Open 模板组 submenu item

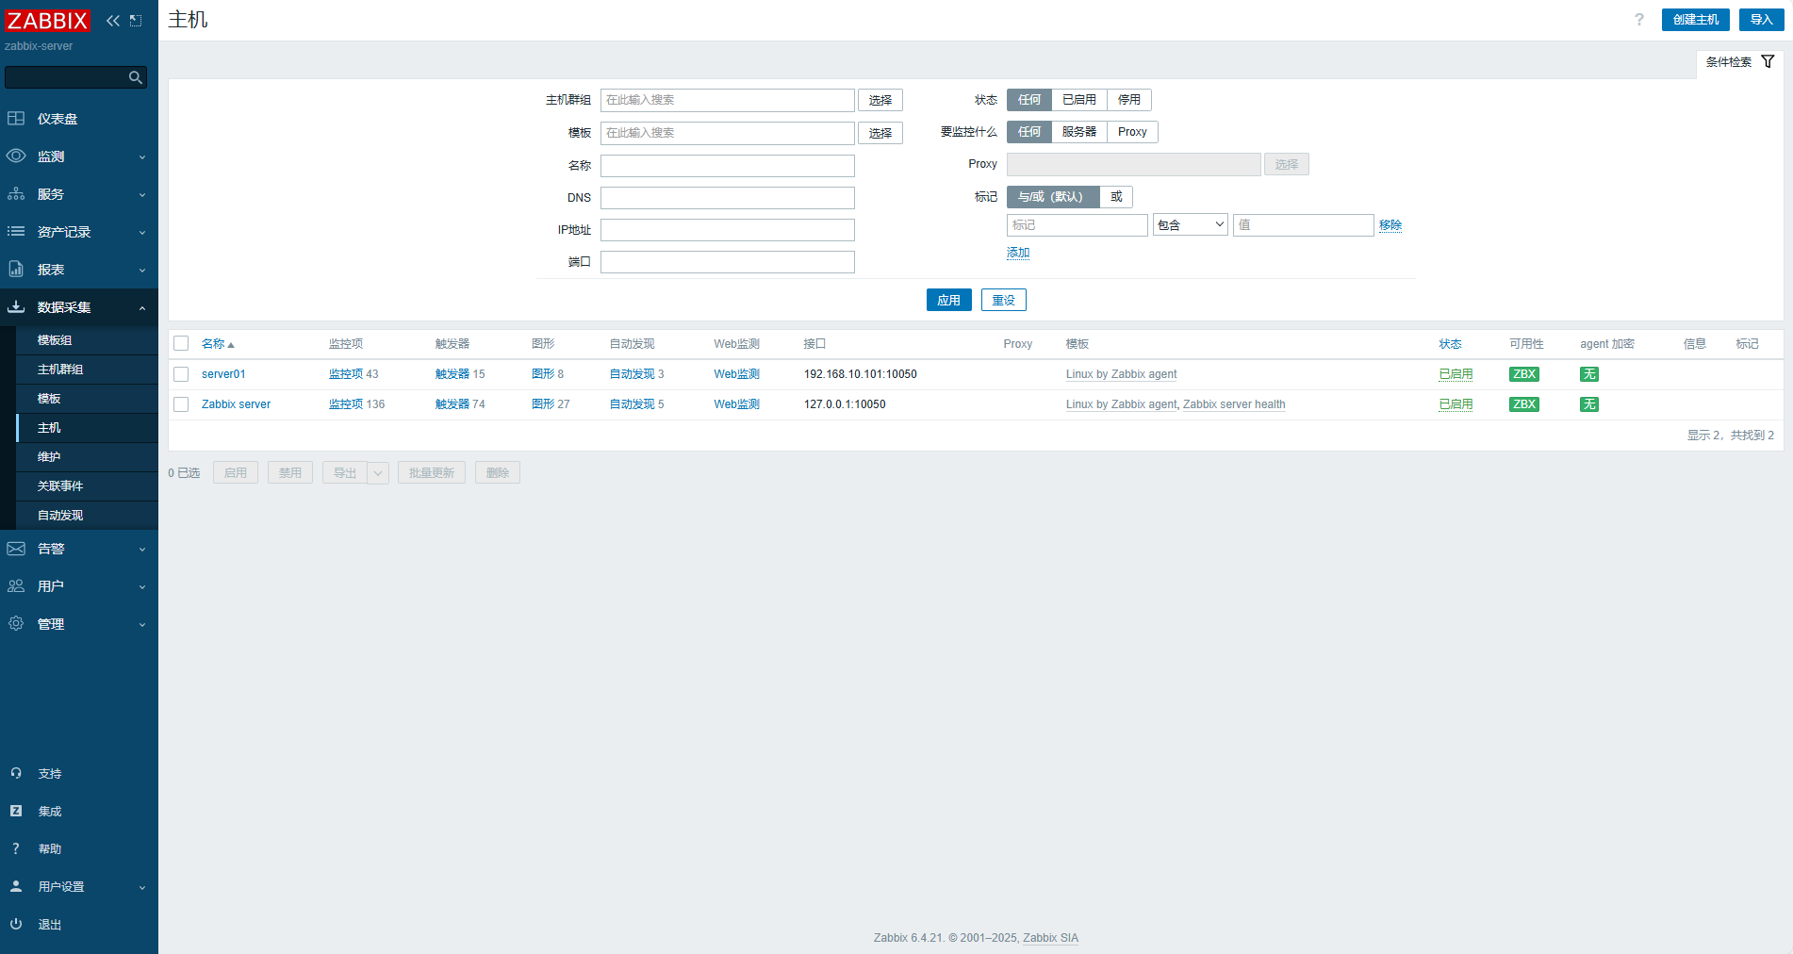coord(87,340)
